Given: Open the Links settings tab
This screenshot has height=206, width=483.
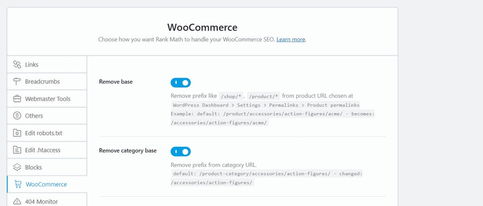Looking at the screenshot, I should [47, 65].
